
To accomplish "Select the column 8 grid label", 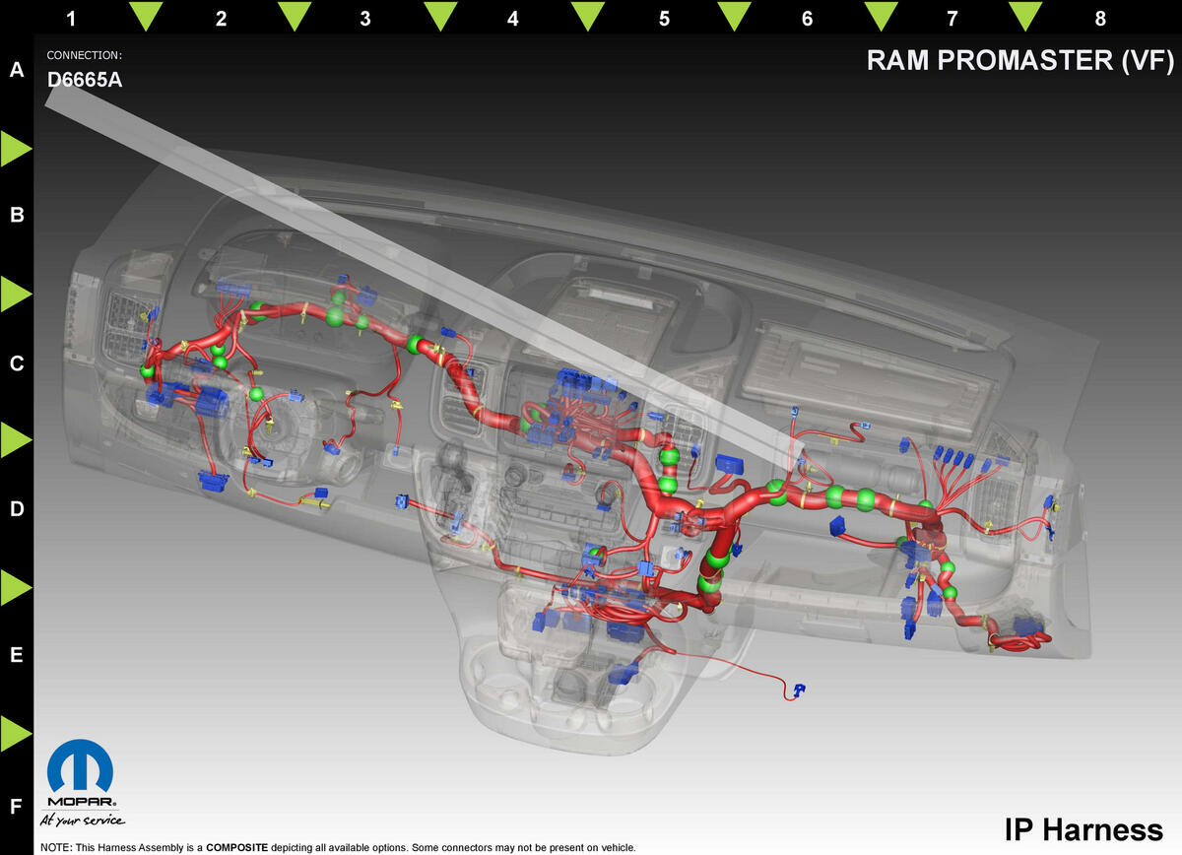I will point(1100,19).
